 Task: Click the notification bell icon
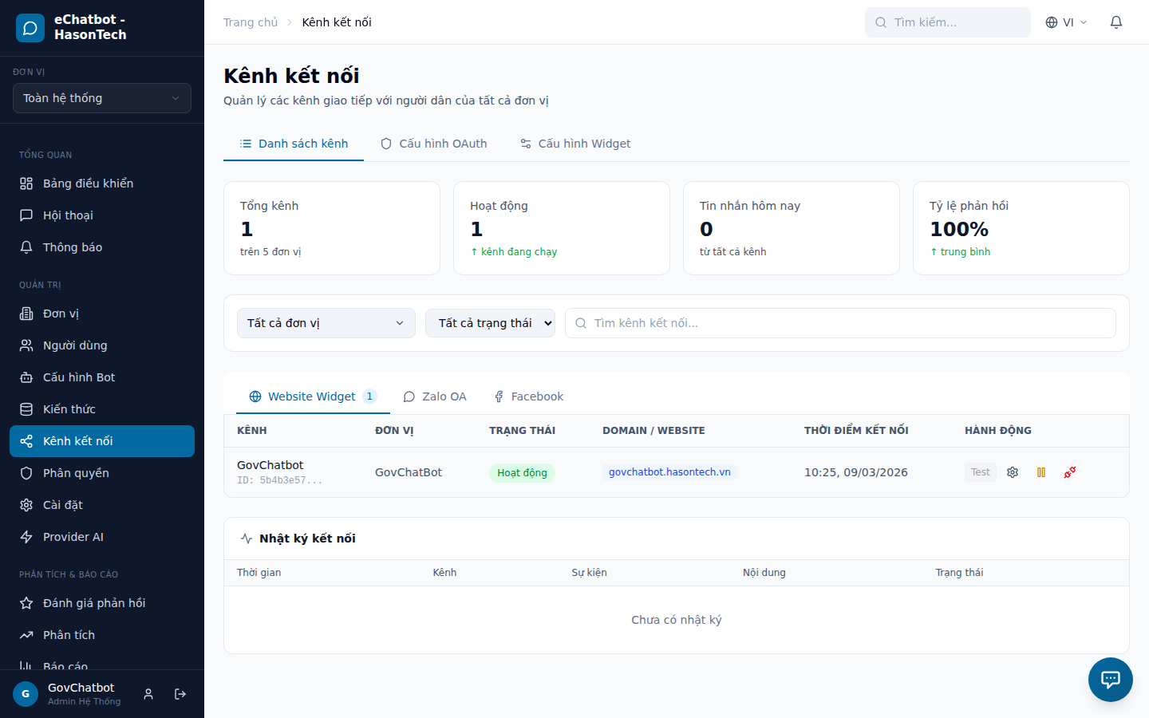(x=1116, y=22)
